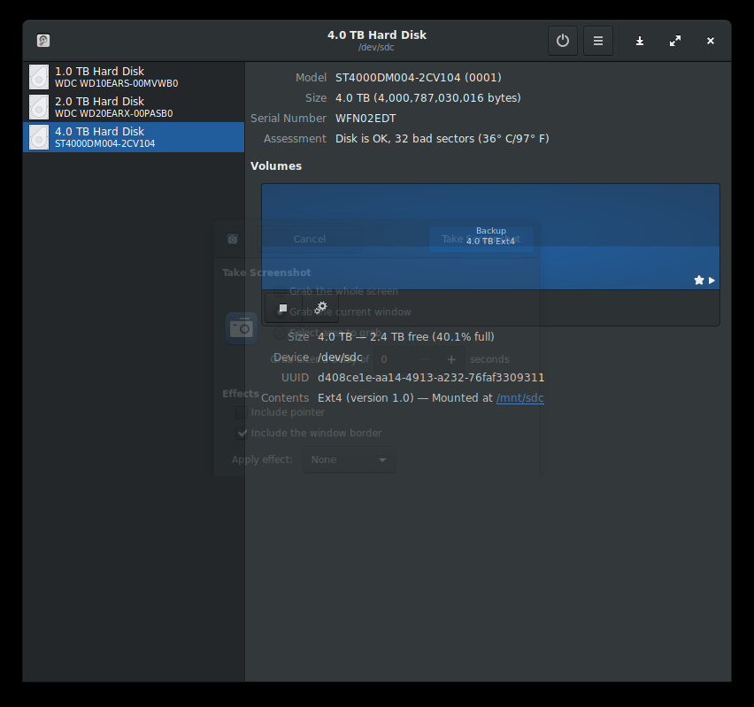Screen dimensions: 754x707
Task: Click the star icon on the Ext4 volume bar
Action: click(x=698, y=280)
